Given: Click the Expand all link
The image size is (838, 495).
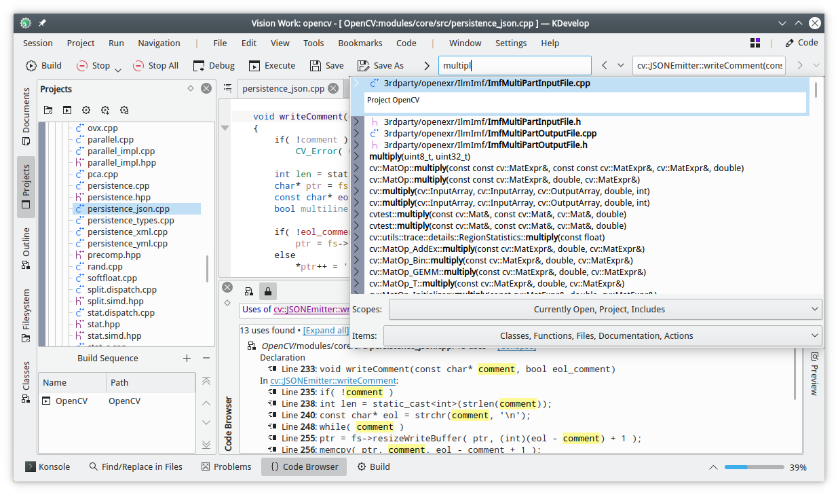Looking at the screenshot, I should [326, 331].
